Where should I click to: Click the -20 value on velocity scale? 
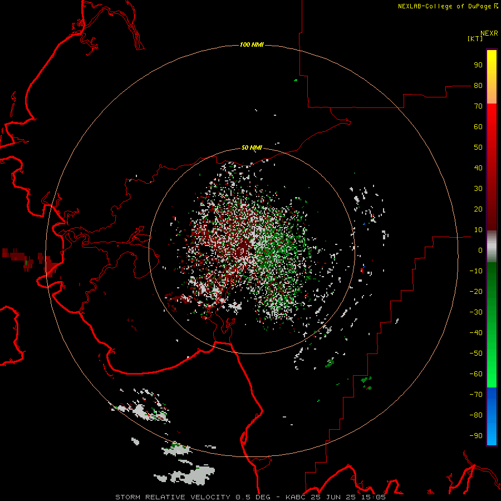click(x=476, y=292)
